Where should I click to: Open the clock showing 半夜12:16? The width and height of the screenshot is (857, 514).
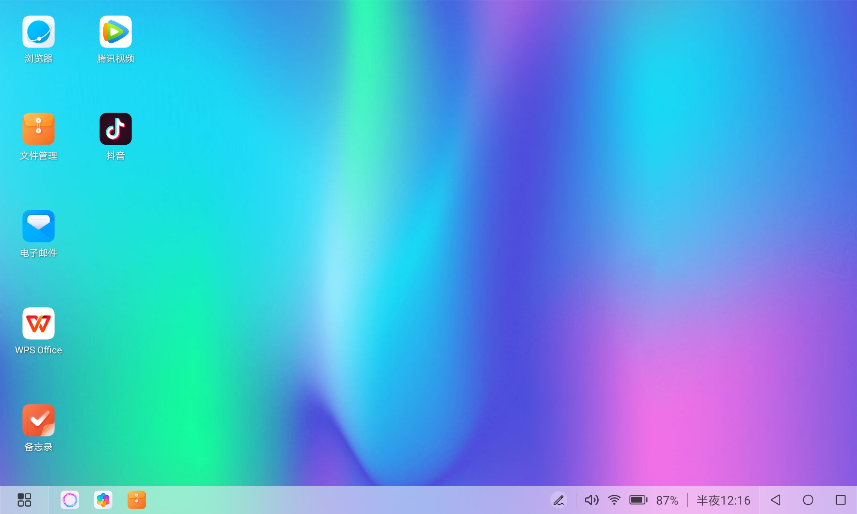(723, 500)
